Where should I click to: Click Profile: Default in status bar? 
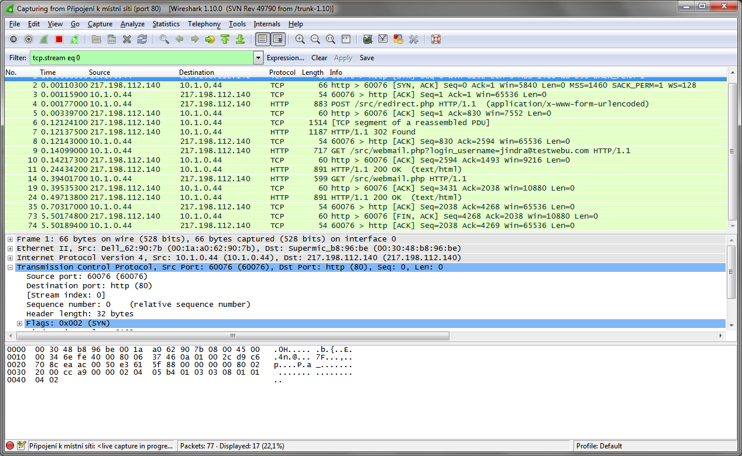pos(599,446)
